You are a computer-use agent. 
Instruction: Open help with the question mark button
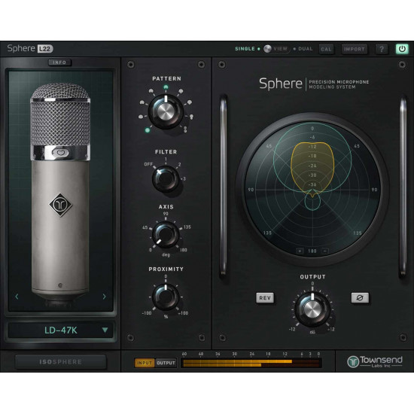(382, 49)
